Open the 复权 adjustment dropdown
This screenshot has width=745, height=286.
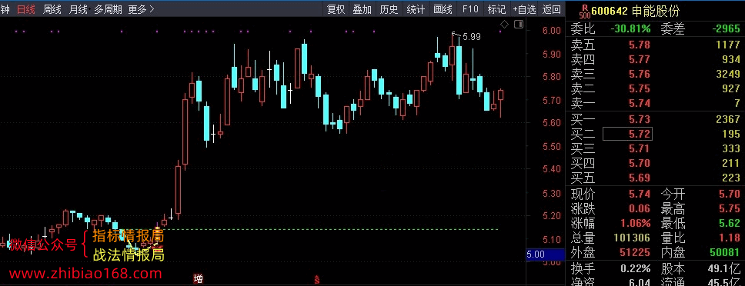click(x=336, y=9)
